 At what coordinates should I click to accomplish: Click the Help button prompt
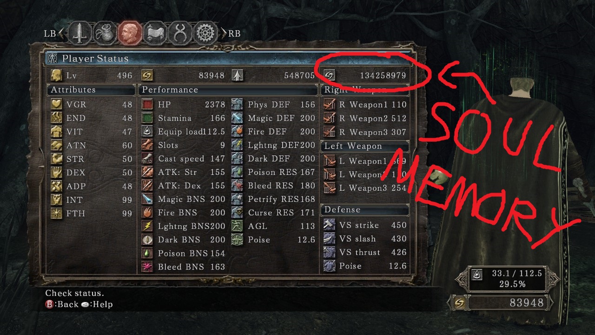(97, 304)
